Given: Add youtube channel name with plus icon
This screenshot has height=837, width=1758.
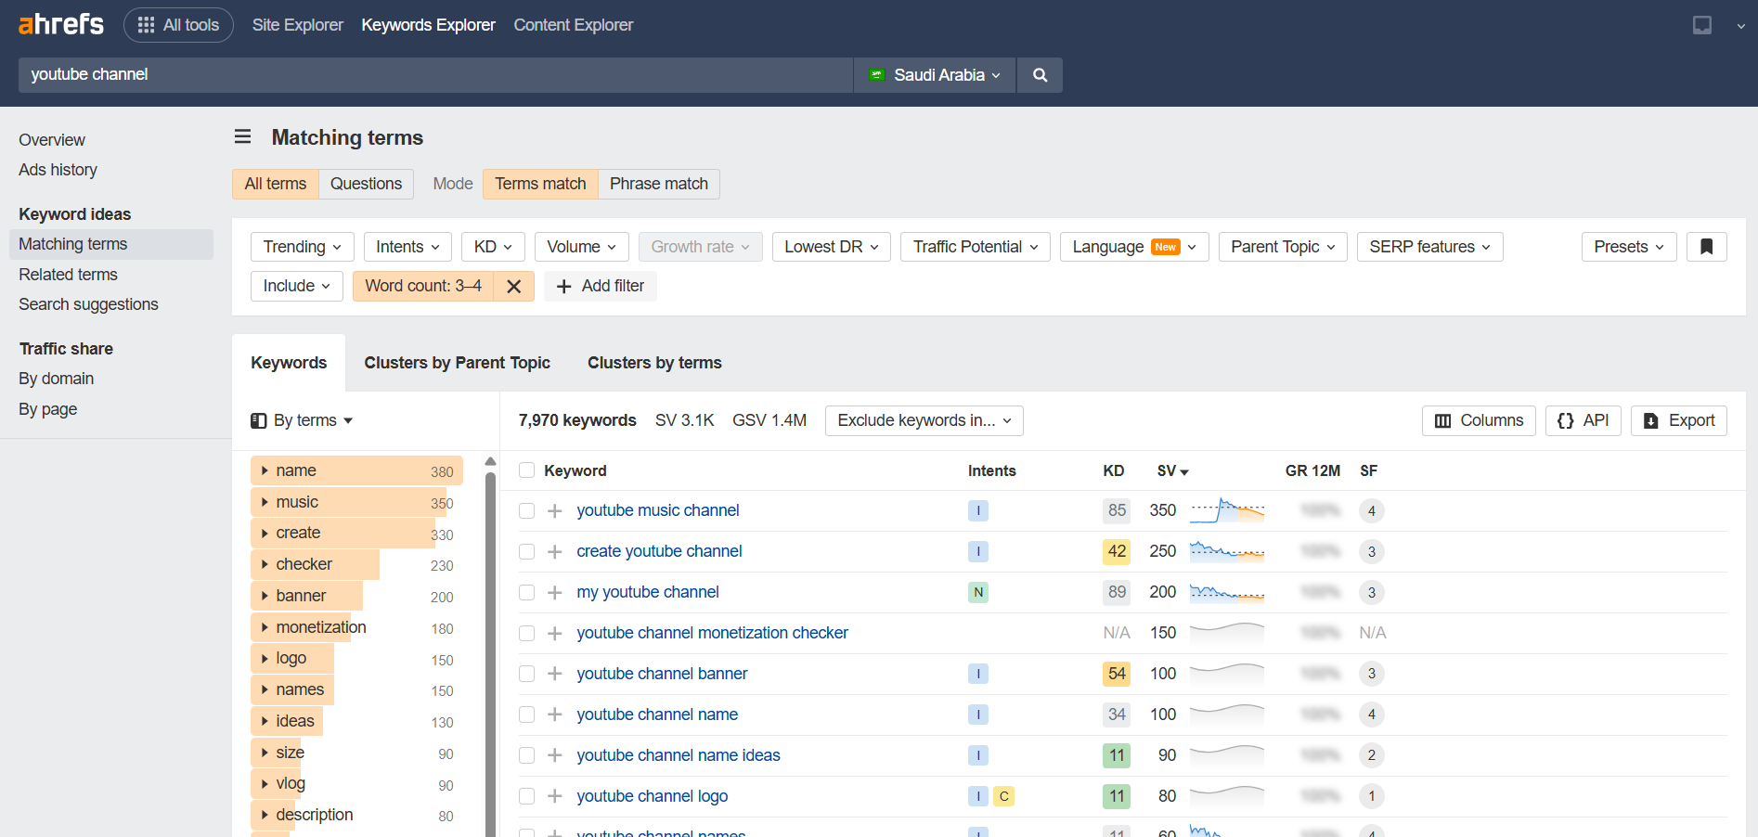Looking at the screenshot, I should (x=555, y=715).
